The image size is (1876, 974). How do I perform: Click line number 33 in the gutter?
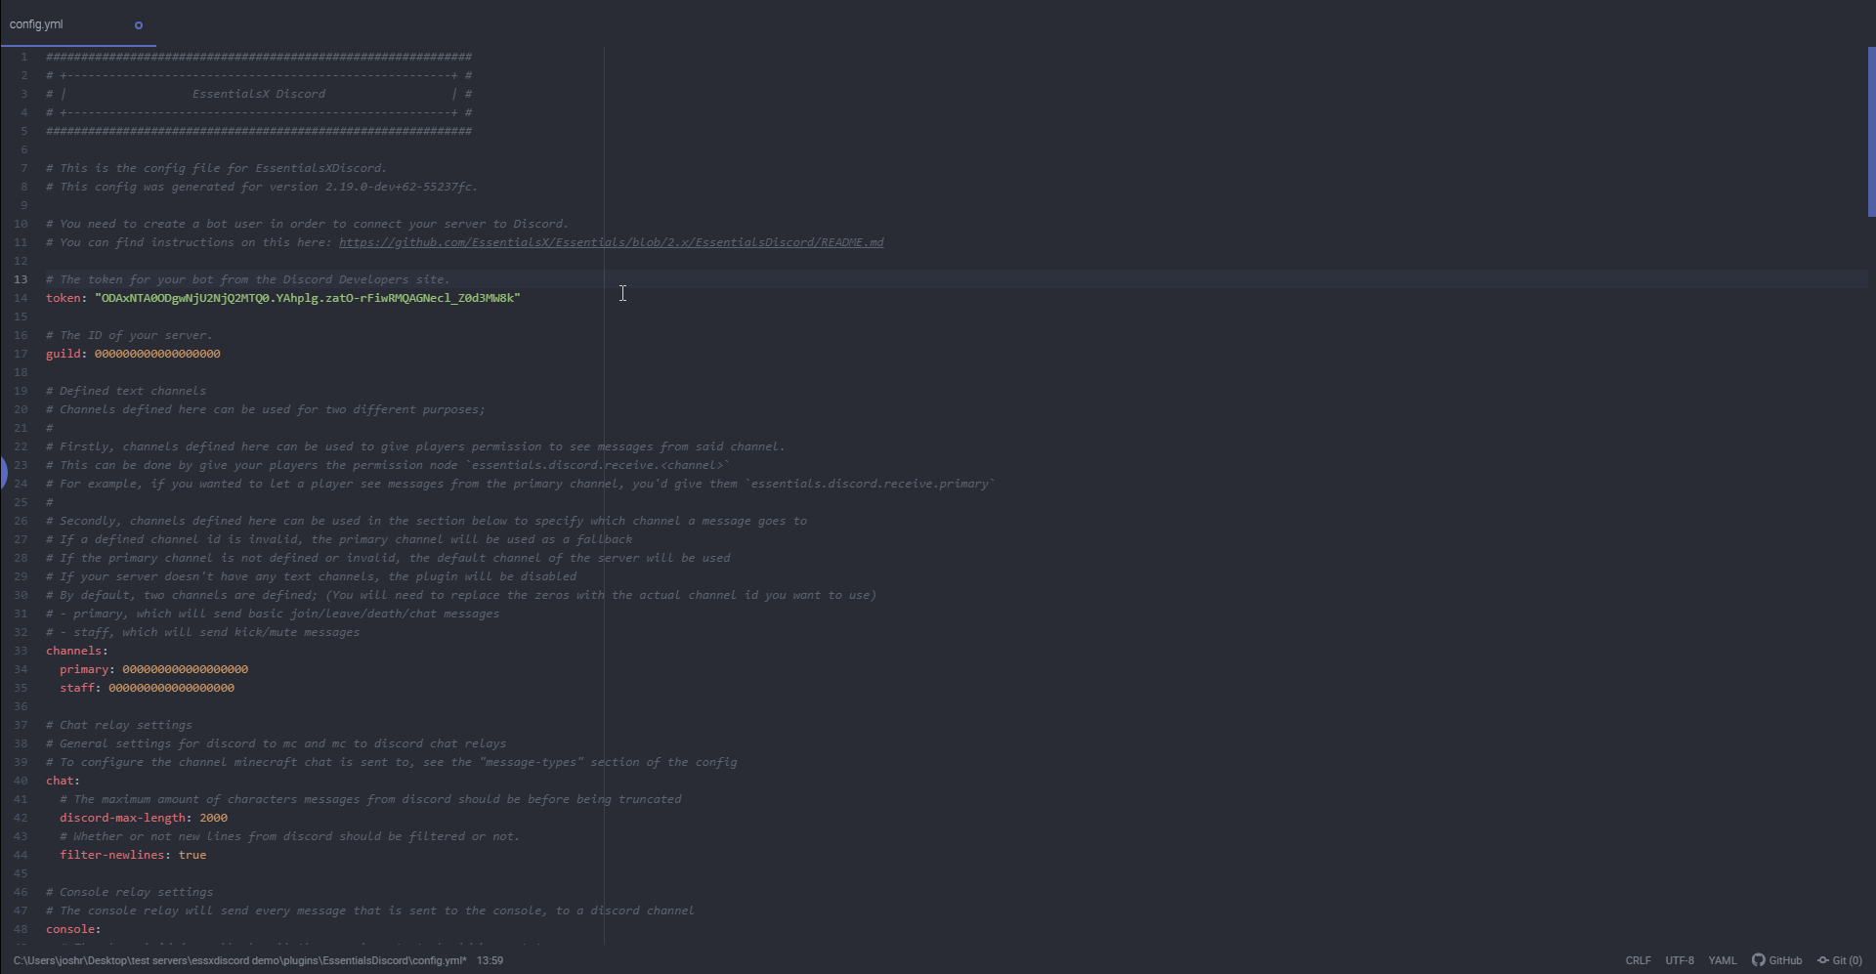(21, 651)
